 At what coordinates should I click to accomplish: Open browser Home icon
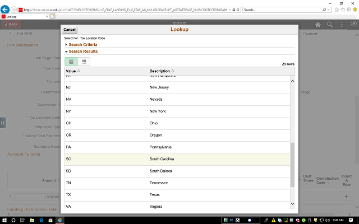pyautogui.click(x=337, y=10)
